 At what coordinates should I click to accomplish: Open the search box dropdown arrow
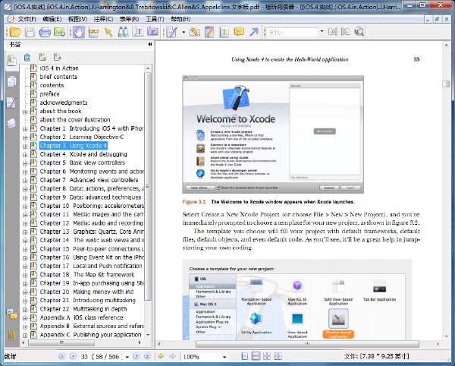click(x=322, y=31)
